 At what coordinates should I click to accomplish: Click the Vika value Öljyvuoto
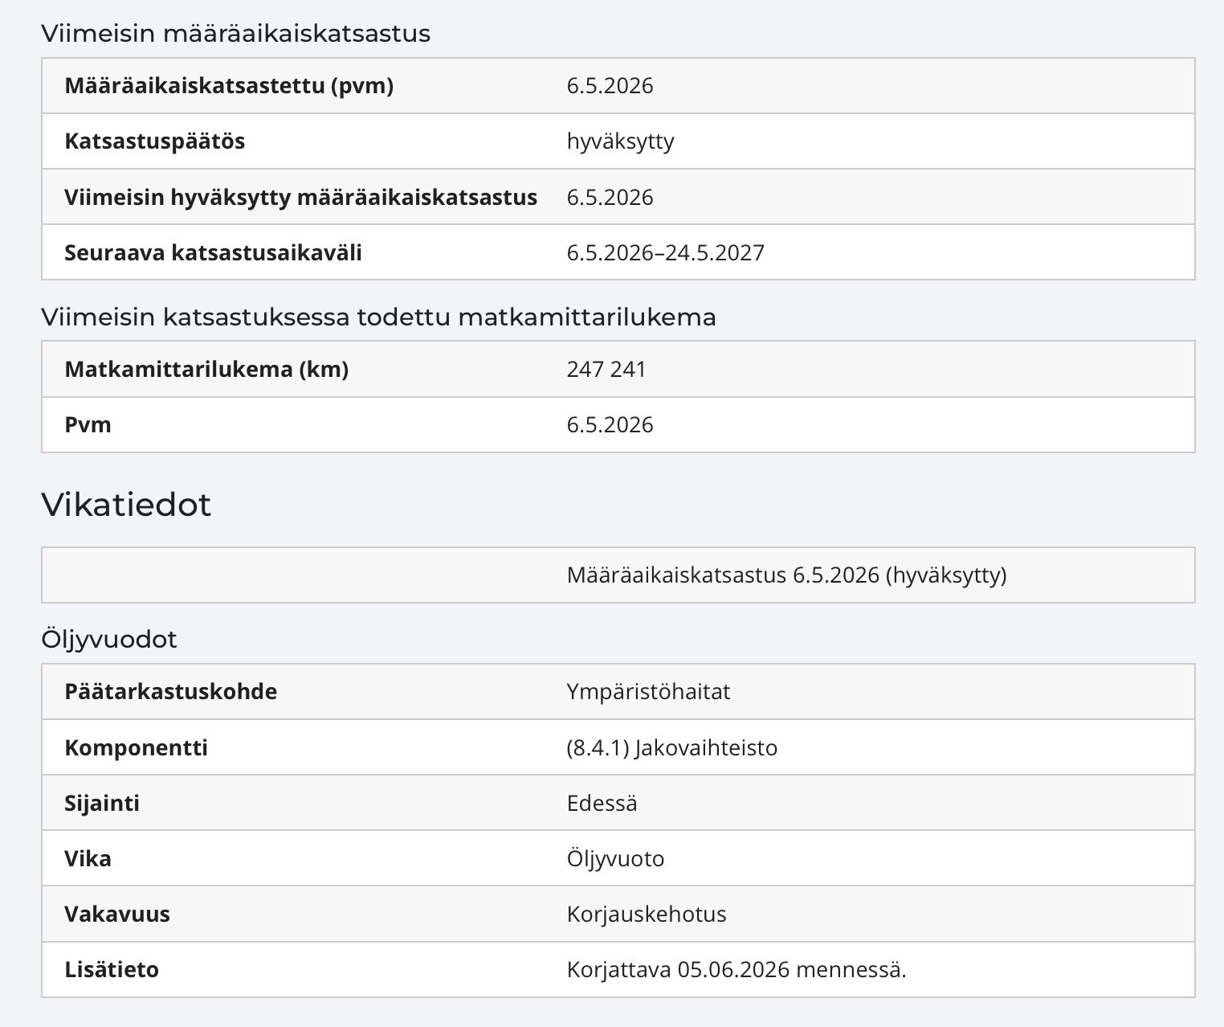point(615,859)
